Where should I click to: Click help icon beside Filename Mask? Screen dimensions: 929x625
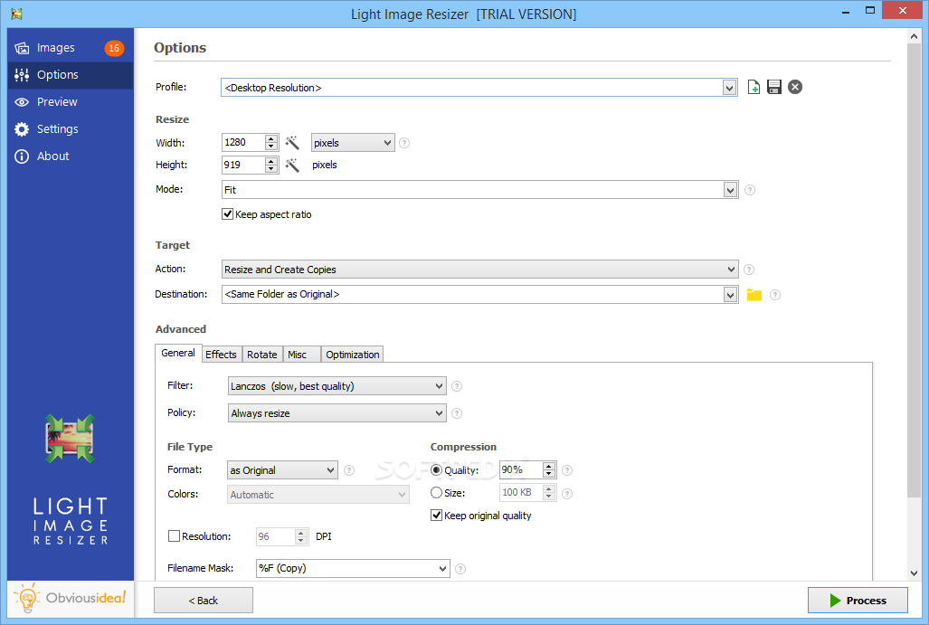(460, 569)
